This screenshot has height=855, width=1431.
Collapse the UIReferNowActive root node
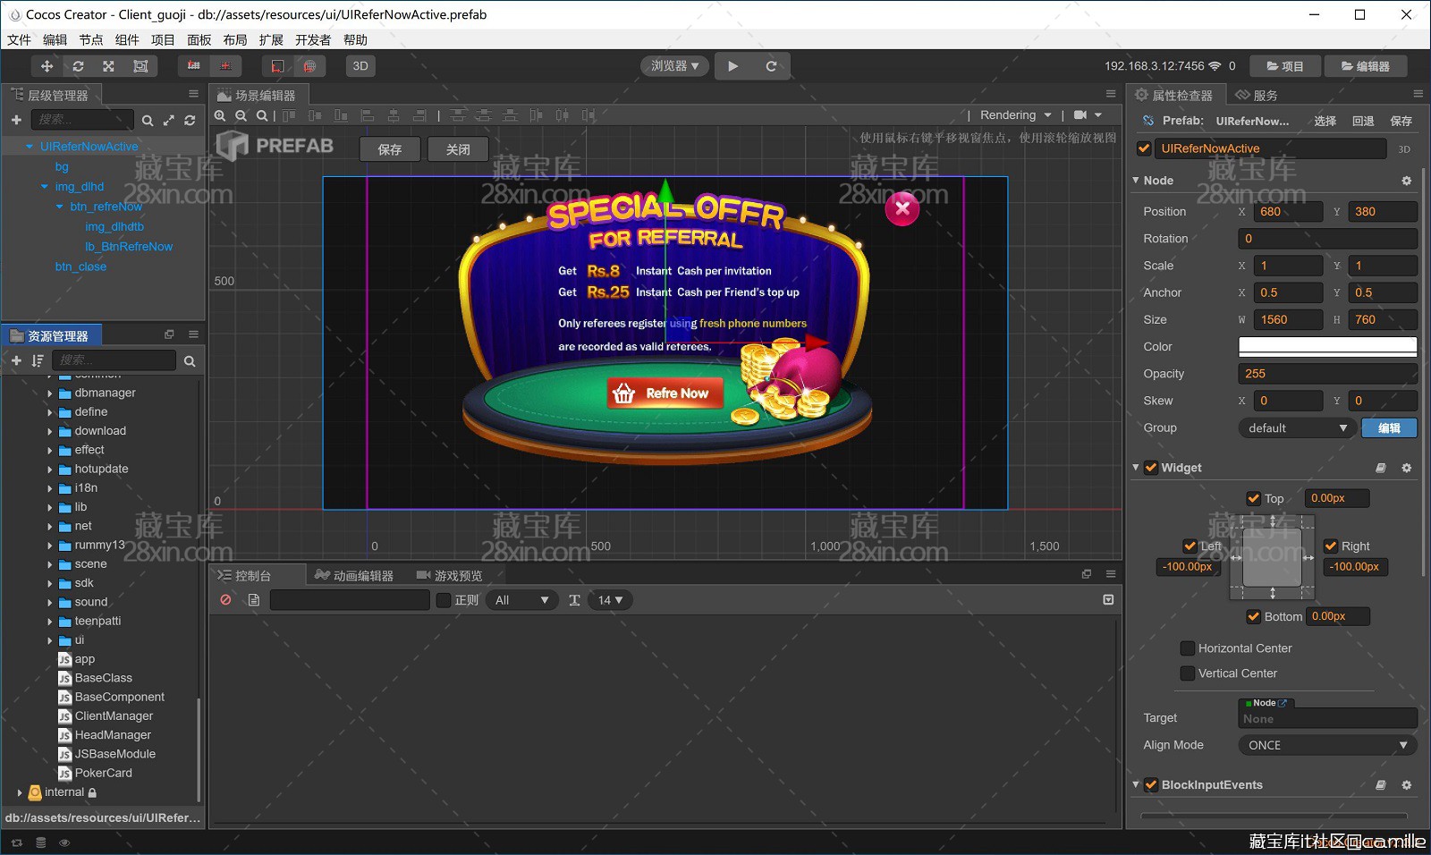click(30, 147)
